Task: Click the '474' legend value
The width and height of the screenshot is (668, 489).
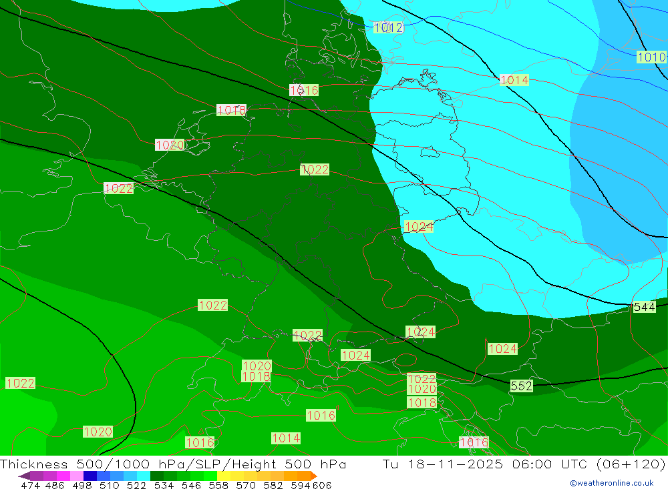Action: [30, 485]
